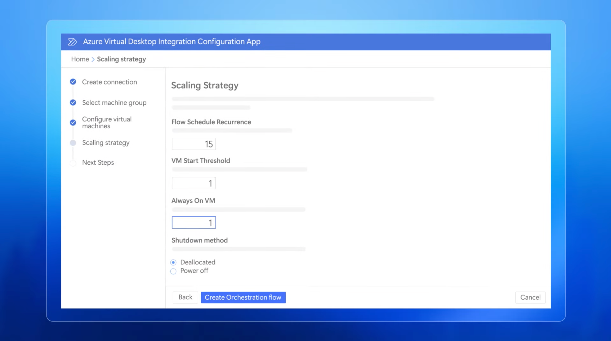Select the Configure virtual machines step
This screenshot has width=611, height=341.
106,123
